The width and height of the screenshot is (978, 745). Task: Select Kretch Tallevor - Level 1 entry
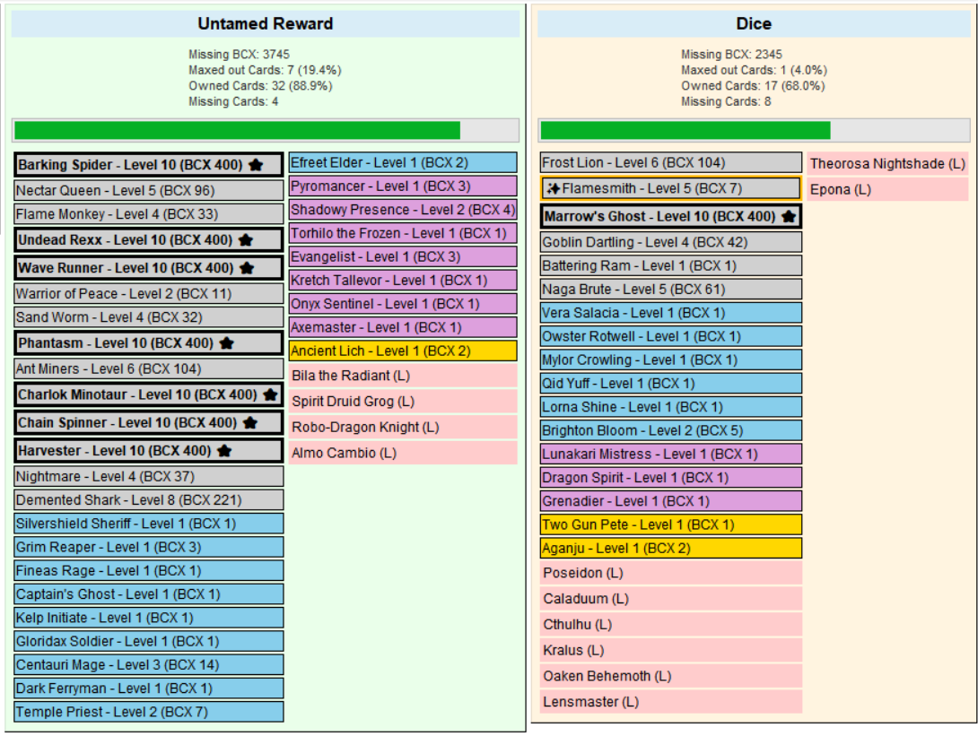403,280
